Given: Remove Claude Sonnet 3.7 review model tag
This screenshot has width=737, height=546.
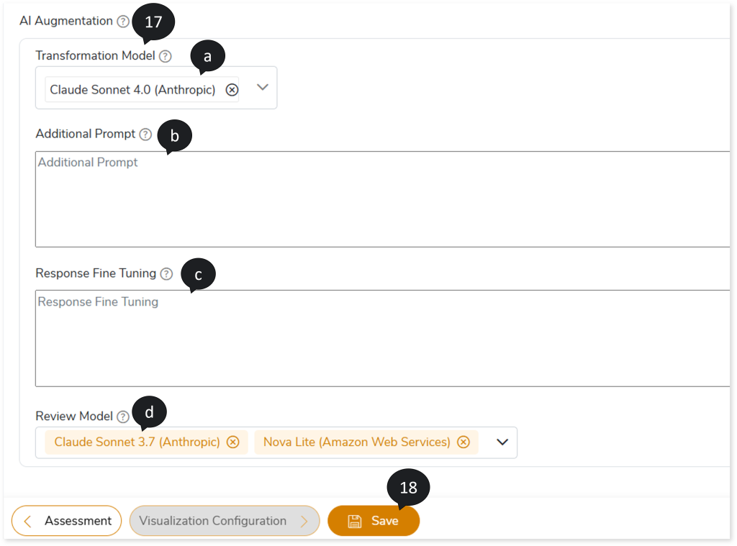Looking at the screenshot, I should [x=233, y=442].
